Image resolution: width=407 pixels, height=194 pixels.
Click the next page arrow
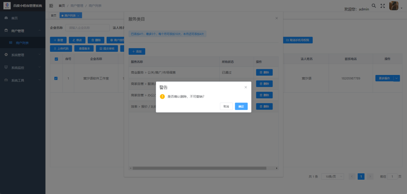[370, 176]
